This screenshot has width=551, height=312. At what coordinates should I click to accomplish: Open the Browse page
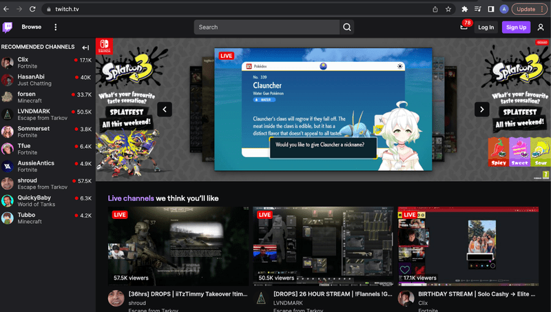coord(31,27)
